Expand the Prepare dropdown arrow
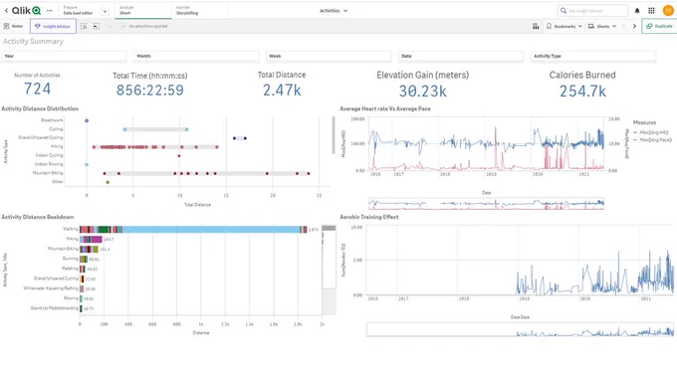Image resolution: width=677 pixels, height=372 pixels. (105, 12)
